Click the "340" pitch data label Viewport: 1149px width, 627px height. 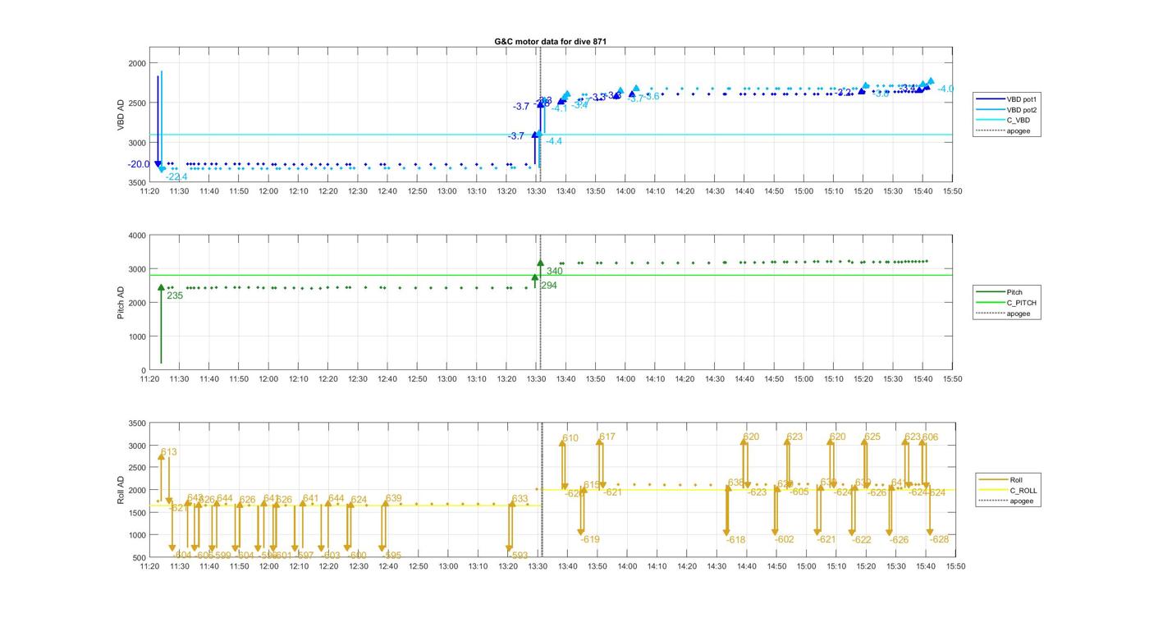[x=554, y=272]
